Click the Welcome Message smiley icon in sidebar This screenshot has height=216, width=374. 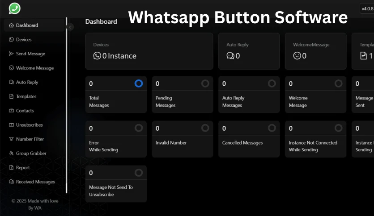pos(12,68)
